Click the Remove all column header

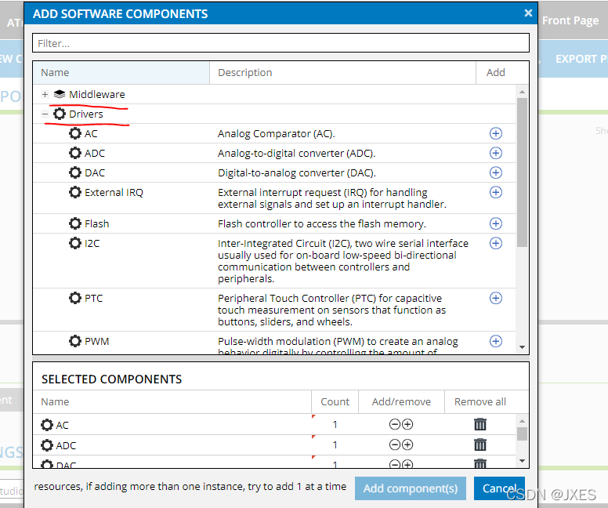click(480, 401)
